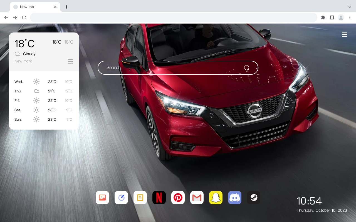Click the magnifier search icon
This screenshot has height=222, width=356.
(247, 68)
